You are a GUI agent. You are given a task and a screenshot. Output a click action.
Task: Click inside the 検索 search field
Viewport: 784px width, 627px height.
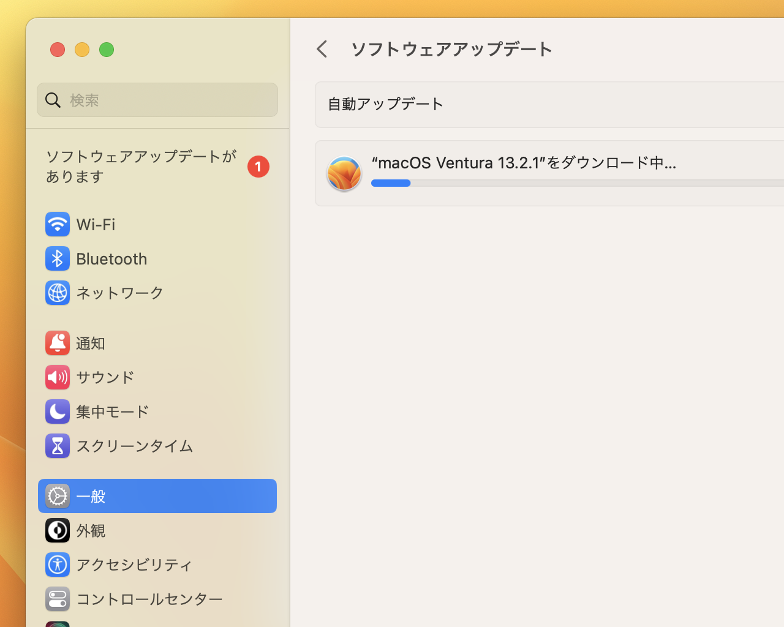[157, 100]
